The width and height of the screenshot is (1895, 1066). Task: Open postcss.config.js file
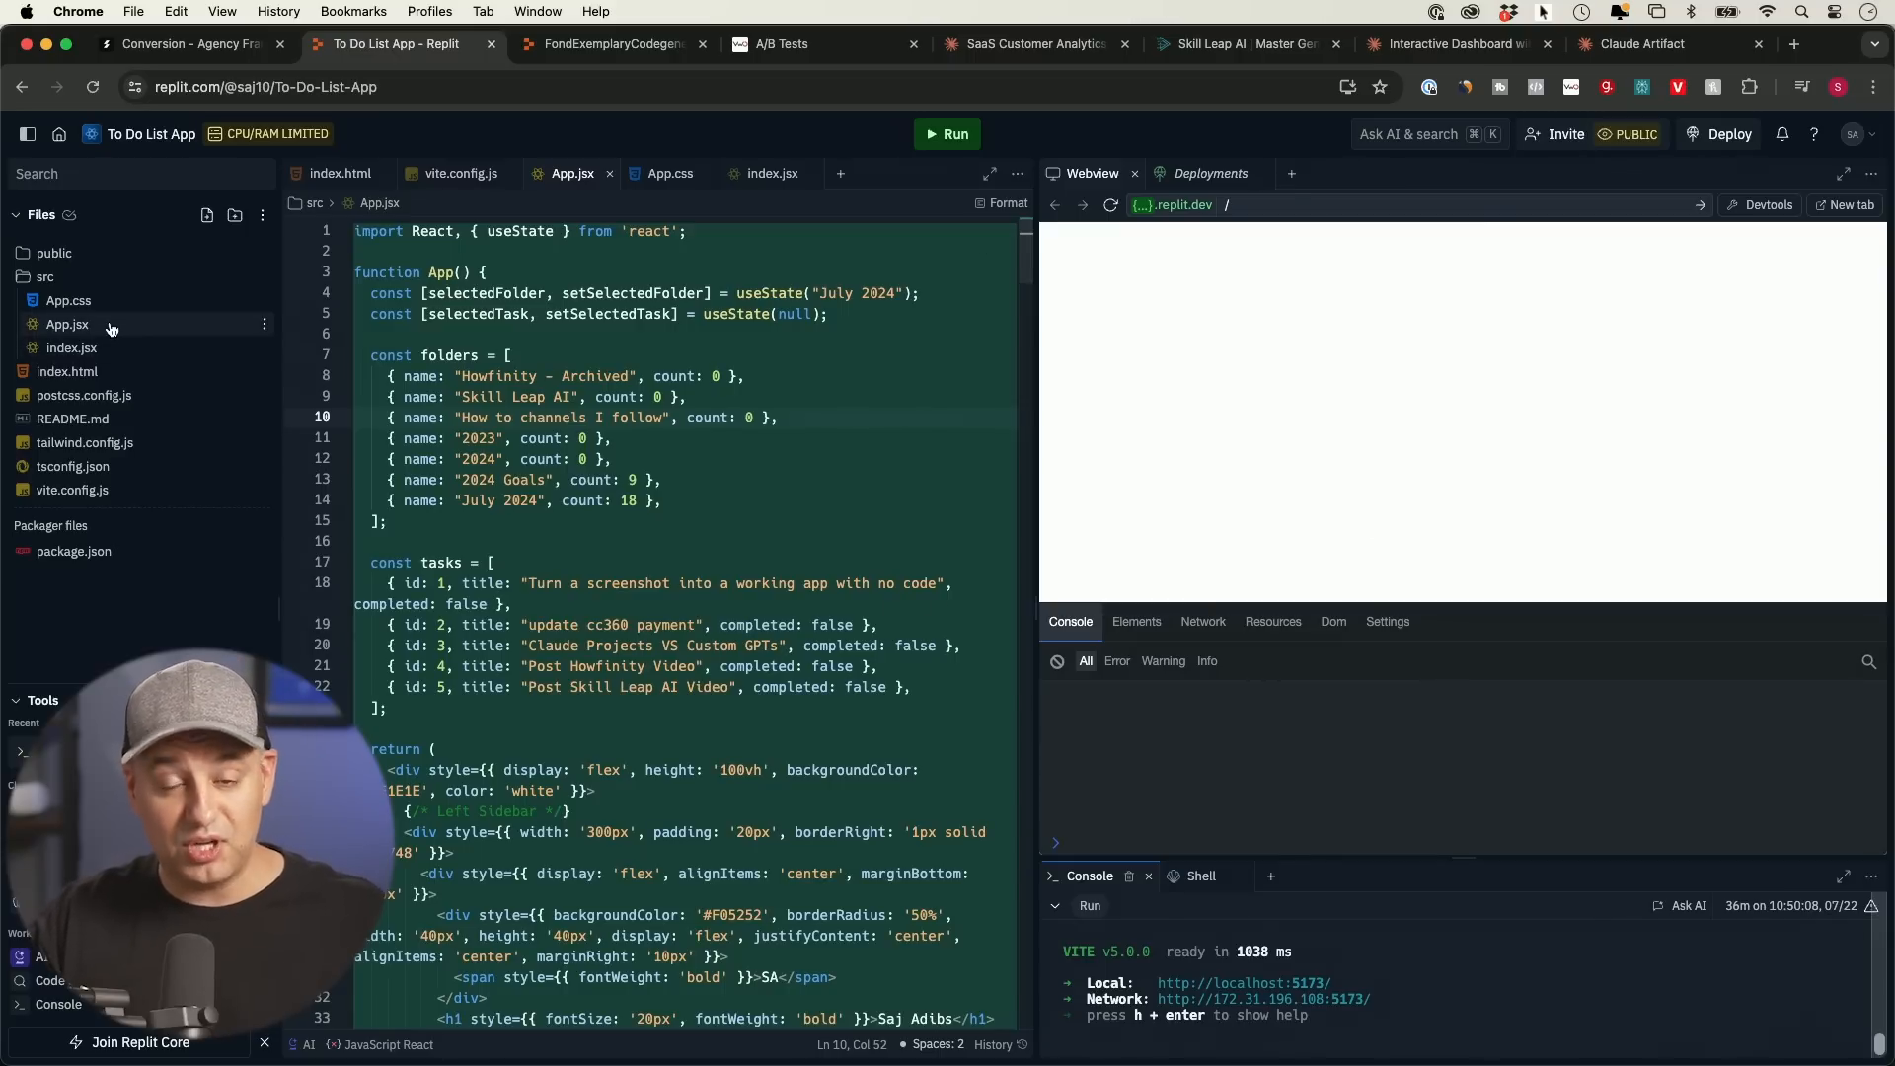click(84, 396)
